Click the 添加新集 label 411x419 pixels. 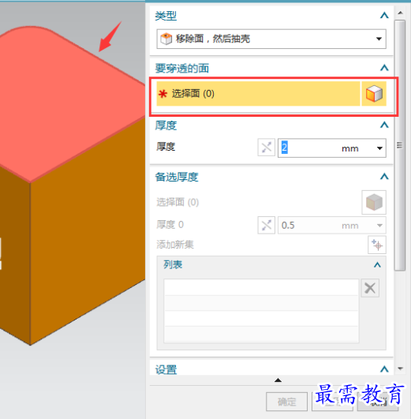[175, 245]
